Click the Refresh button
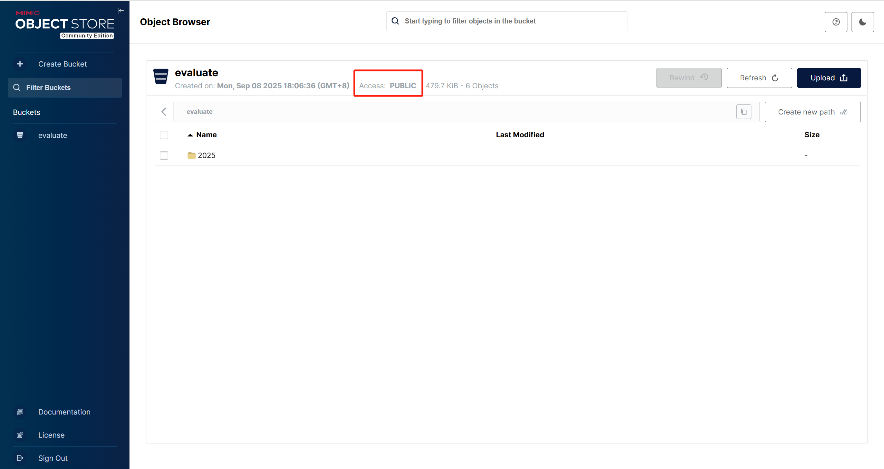Screen dimensions: 884x469 (759, 78)
